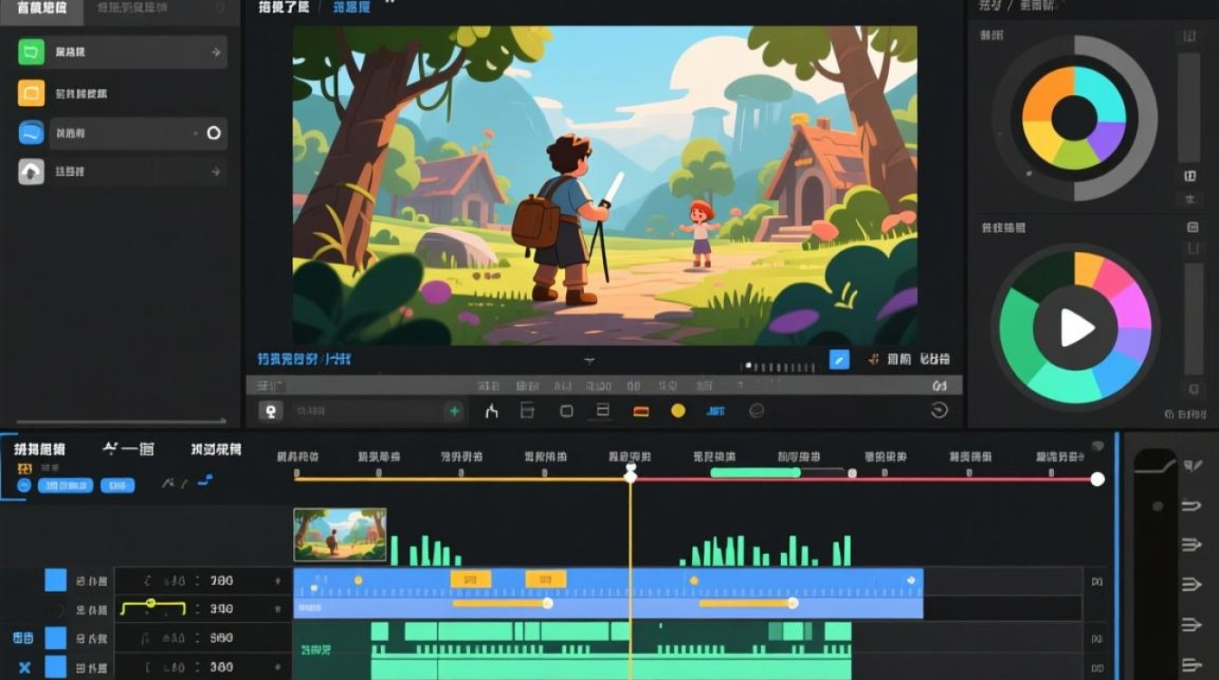
Task: Click the green plus icon beside the input
Action: [x=453, y=412]
